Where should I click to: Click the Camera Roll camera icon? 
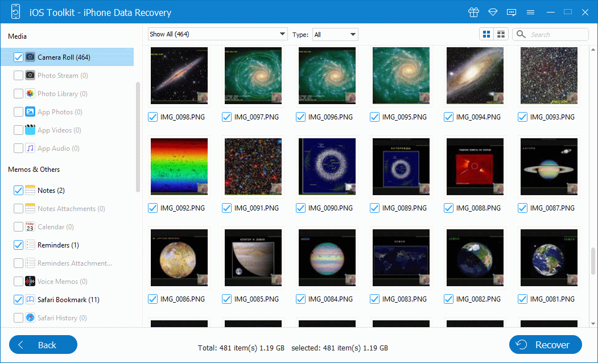30,57
